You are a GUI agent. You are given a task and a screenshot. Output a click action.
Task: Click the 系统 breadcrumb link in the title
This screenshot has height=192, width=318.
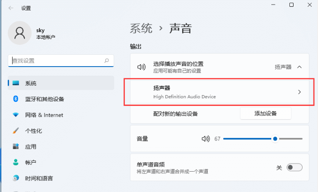coord(141,29)
